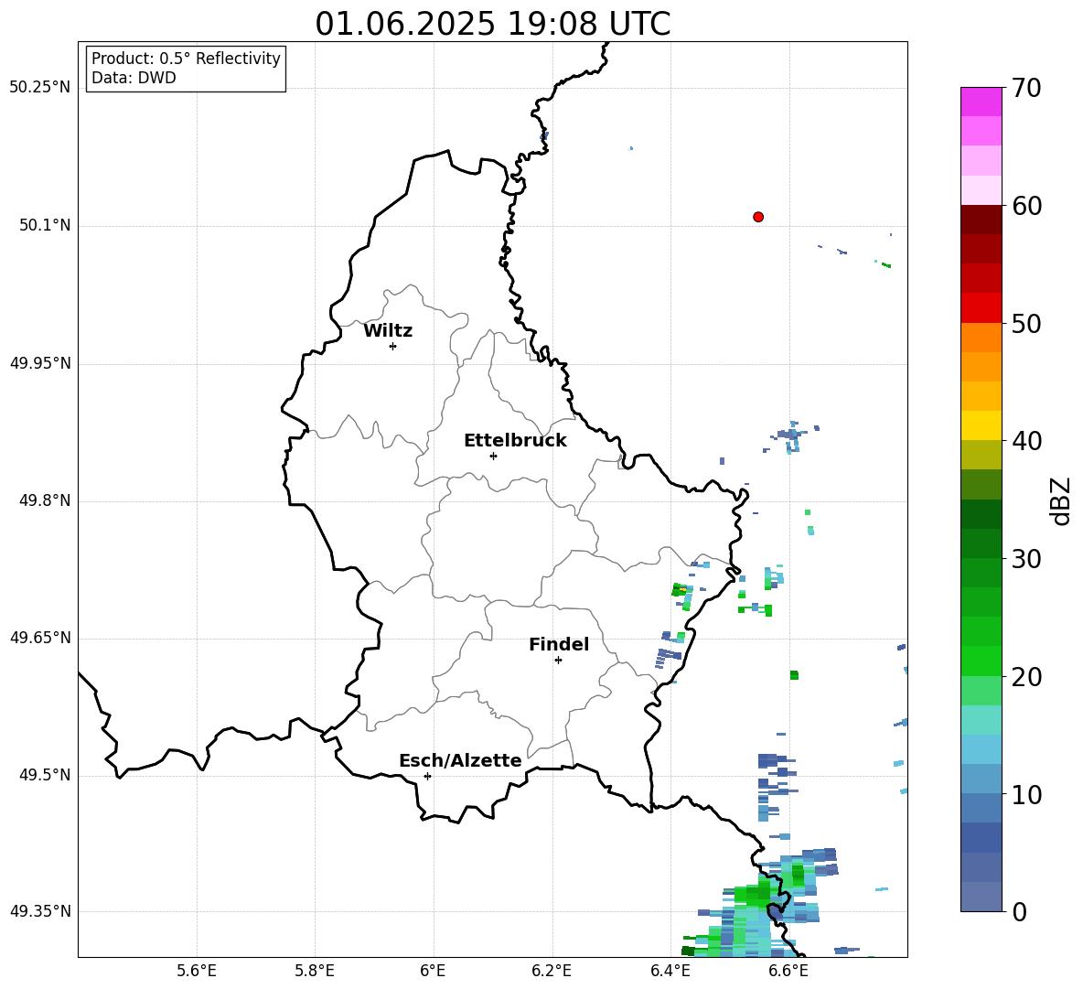Click the 'Product: 0.5° Reflectivity' text
1083x989 pixels.
[186, 59]
